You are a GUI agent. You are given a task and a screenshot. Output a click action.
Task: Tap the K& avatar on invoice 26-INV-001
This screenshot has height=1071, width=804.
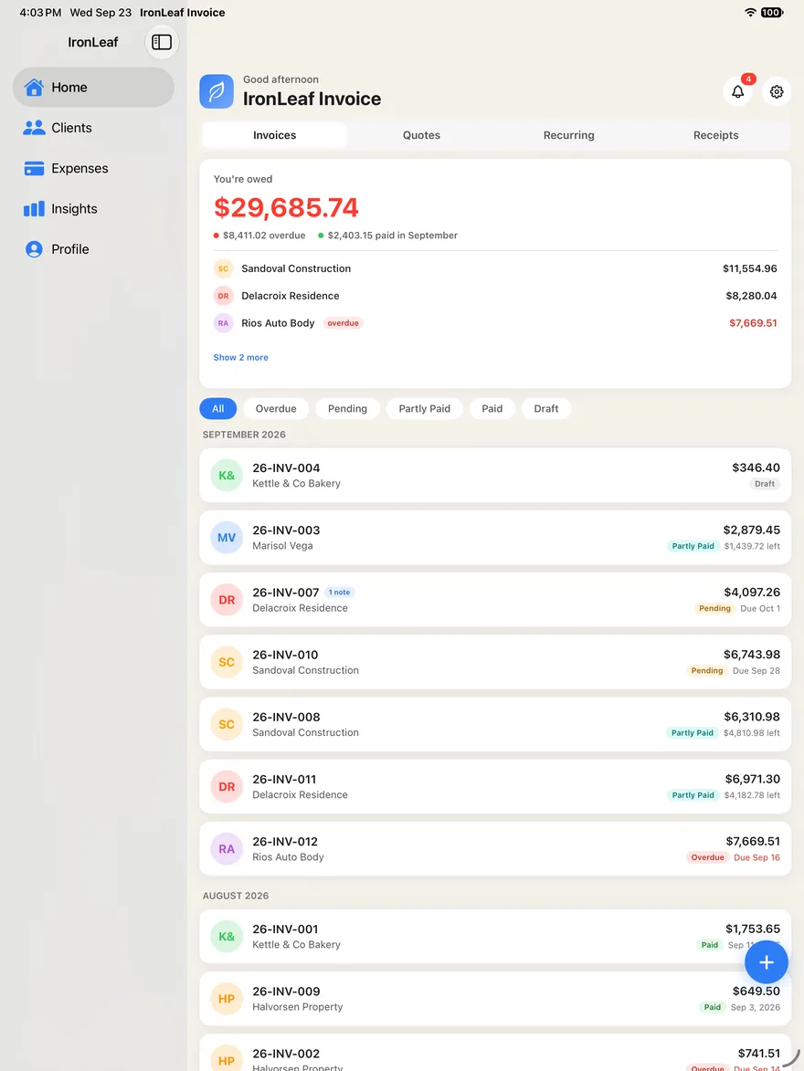[227, 937]
